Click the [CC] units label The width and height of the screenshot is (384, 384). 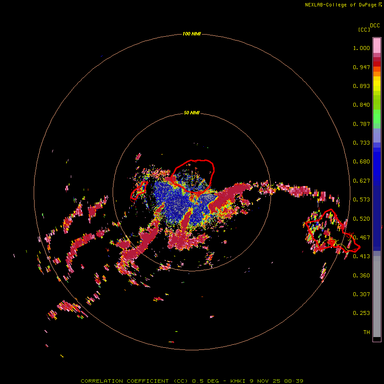[364, 29]
